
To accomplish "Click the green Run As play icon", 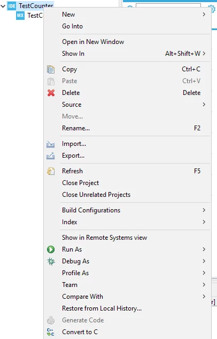I will (51, 249).
